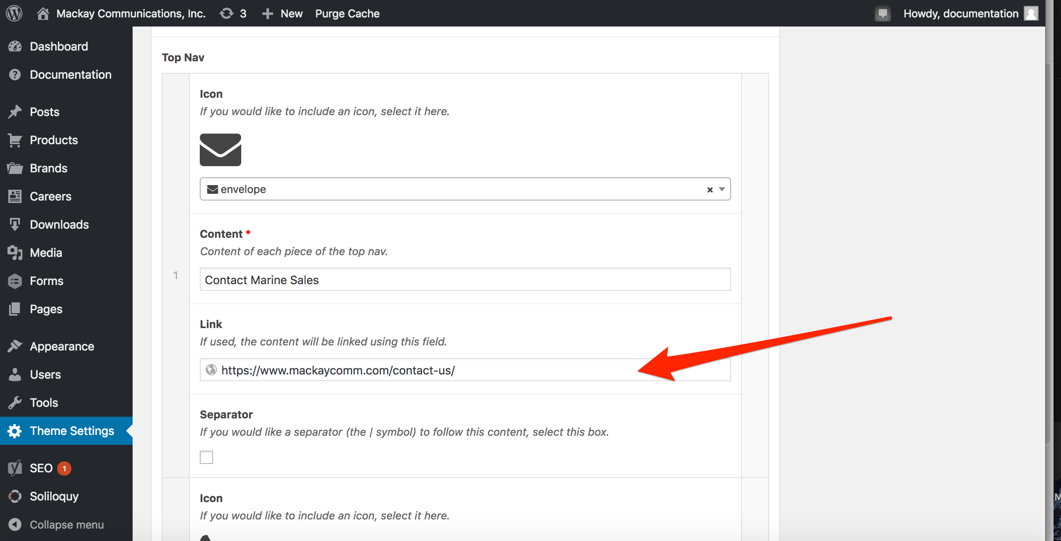The height and width of the screenshot is (541, 1061).
Task: Click the Media camera icon
Action: click(x=15, y=253)
